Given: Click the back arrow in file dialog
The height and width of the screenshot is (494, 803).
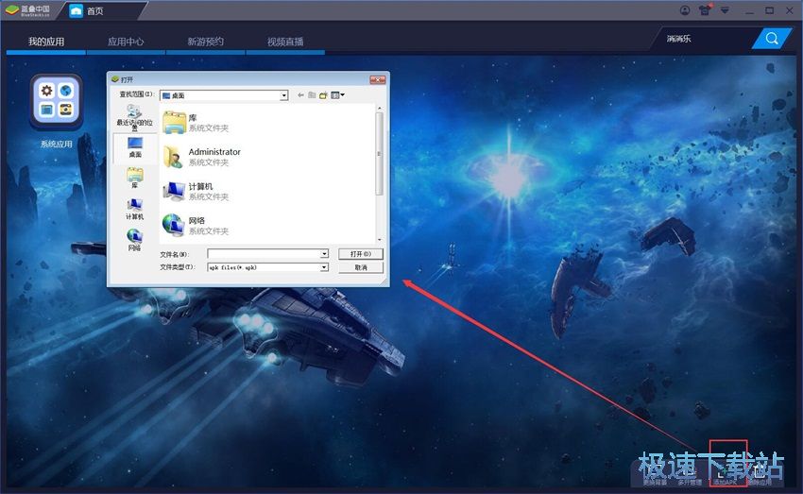Looking at the screenshot, I should pyautogui.click(x=300, y=95).
